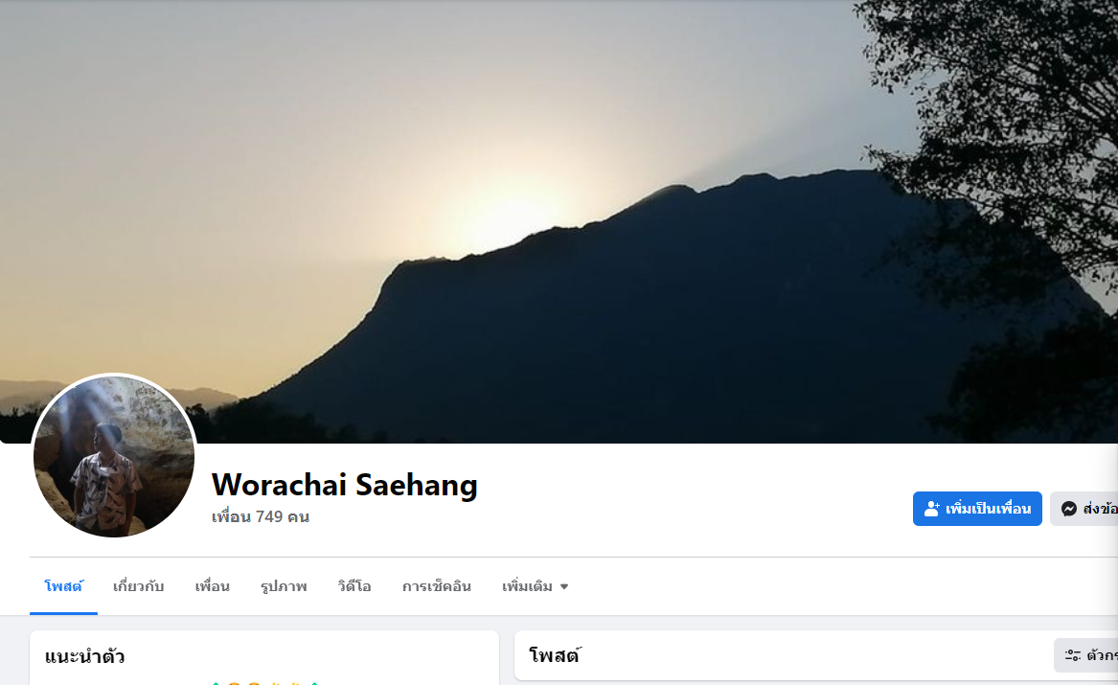Click the Messenger icon on the message button
Viewport: 1118px width, 685px height.
coord(1069,509)
